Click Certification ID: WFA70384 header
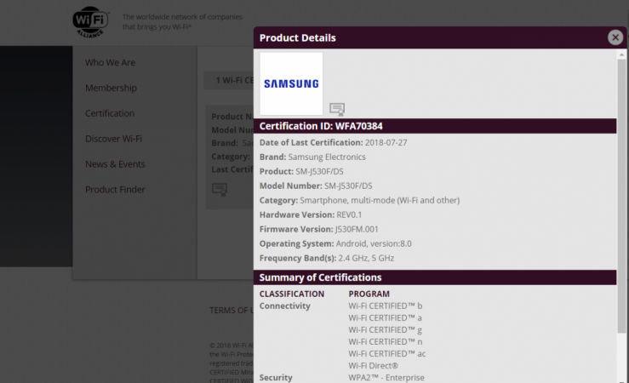This screenshot has width=629, height=383. click(x=435, y=126)
